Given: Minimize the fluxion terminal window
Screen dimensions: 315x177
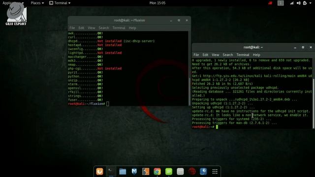Looking at the screenshot, I should pos(171,21).
